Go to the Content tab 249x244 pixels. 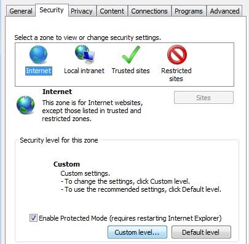click(x=112, y=11)
